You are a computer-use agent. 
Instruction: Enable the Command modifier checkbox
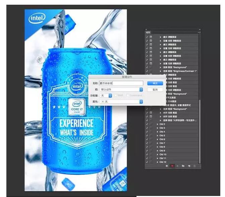click(x=128, y=95)
